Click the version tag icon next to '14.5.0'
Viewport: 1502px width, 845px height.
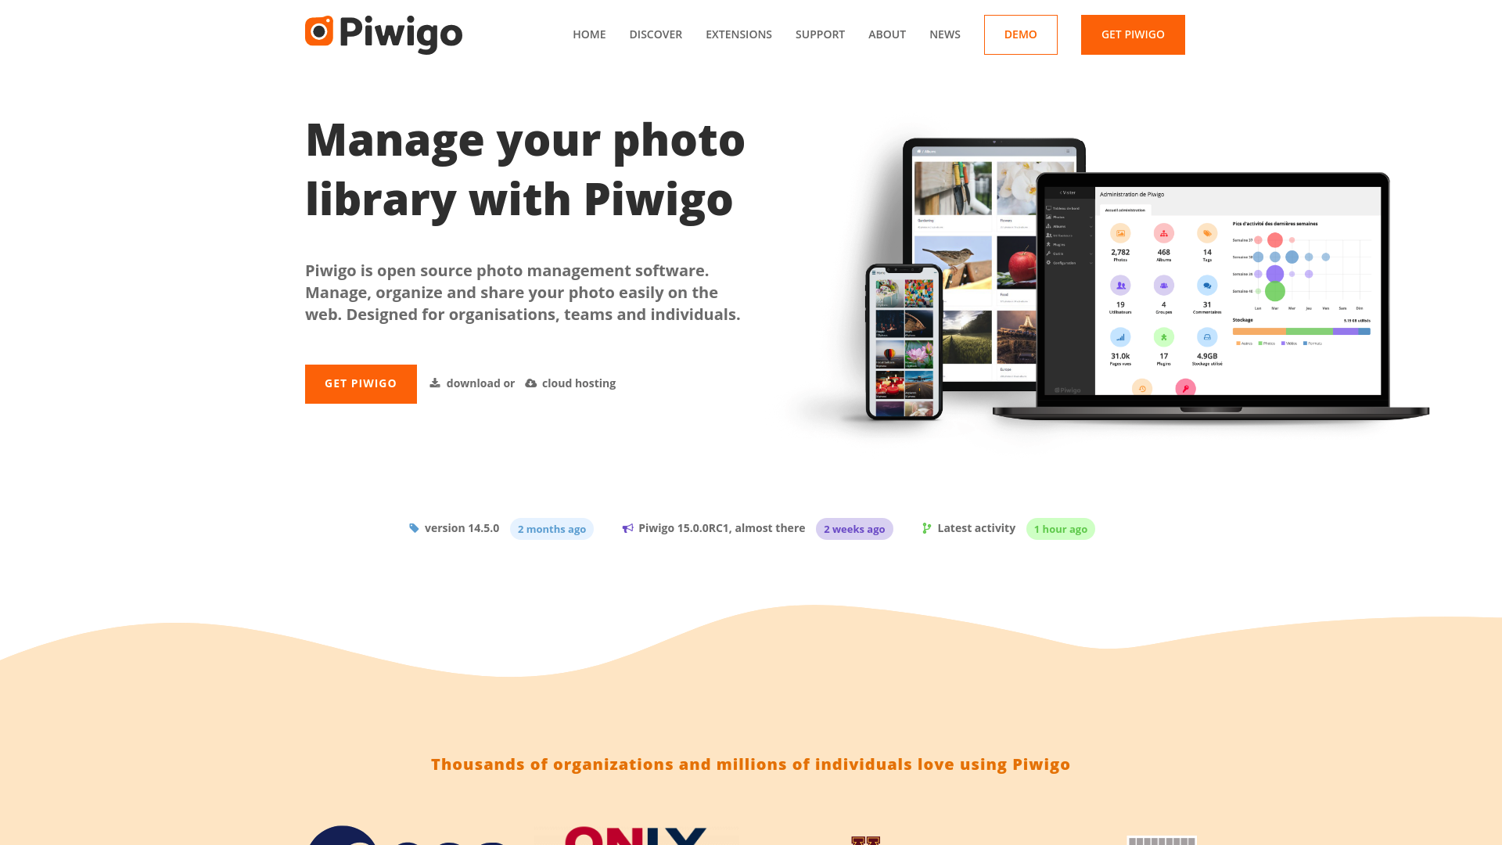414,528
